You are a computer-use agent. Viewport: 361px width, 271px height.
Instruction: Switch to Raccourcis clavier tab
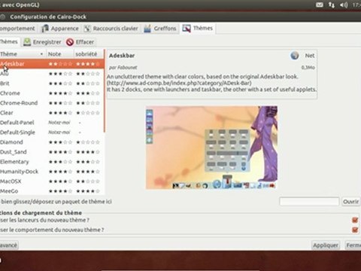[111, 29]
